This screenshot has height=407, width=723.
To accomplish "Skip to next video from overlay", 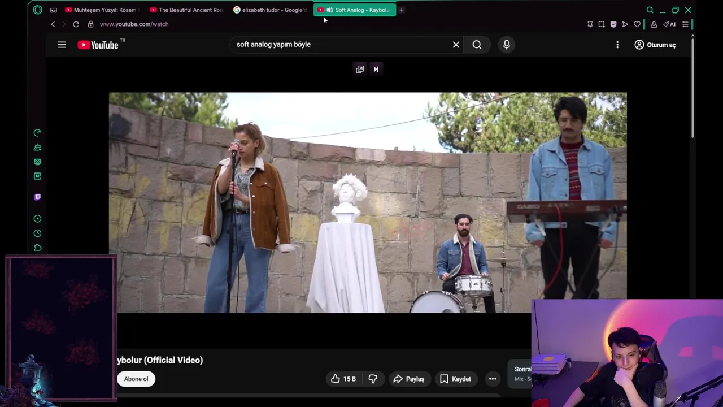I will coord(376,69).
